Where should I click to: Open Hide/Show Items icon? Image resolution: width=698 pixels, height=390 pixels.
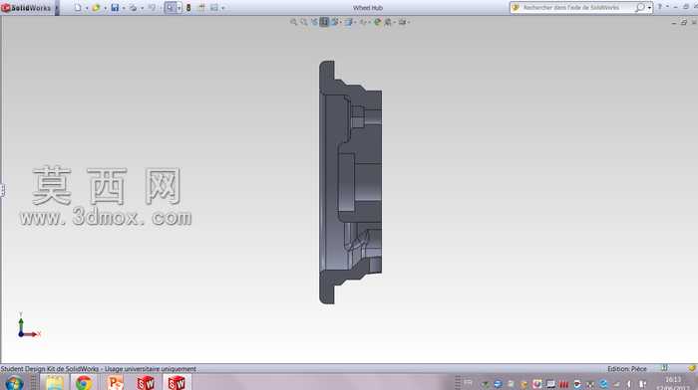(x=363, y=22)
